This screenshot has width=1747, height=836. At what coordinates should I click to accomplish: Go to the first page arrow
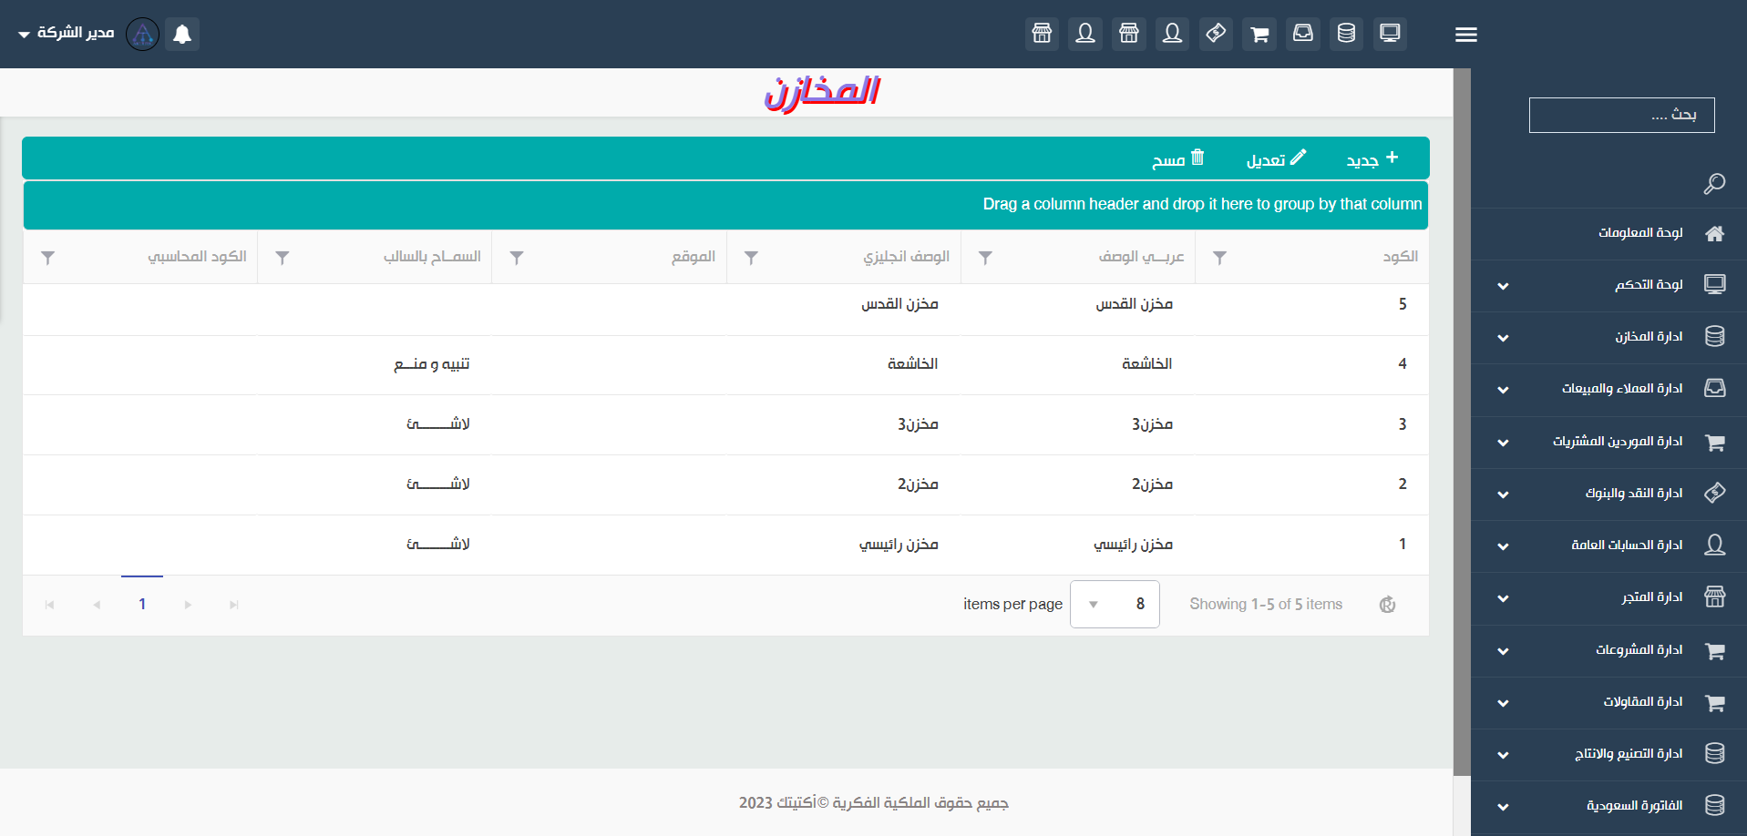click(x=49, y=605)
